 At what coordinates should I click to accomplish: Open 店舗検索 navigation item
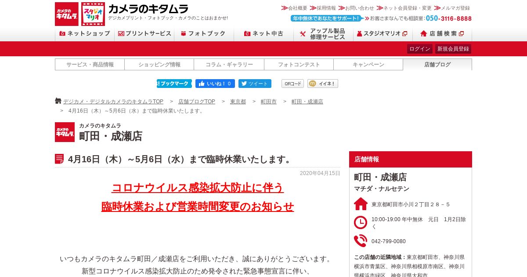(442, 33)
